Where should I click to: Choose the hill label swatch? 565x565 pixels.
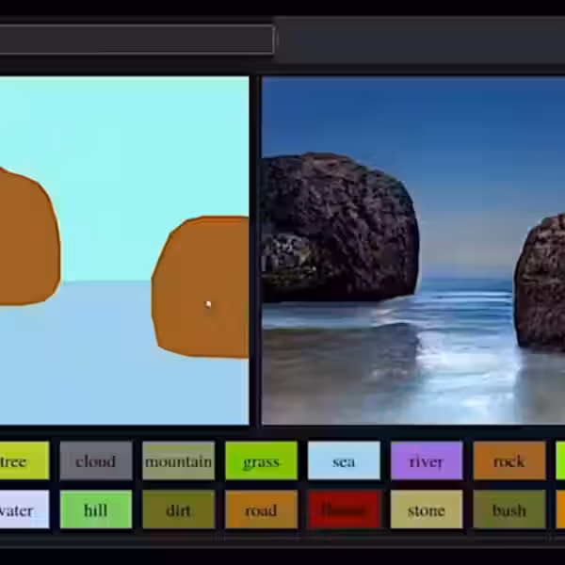(x=95, y=510)
